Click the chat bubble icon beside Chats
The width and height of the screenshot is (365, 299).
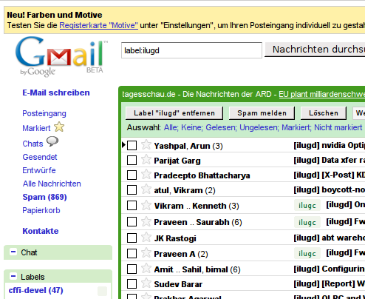52,141
